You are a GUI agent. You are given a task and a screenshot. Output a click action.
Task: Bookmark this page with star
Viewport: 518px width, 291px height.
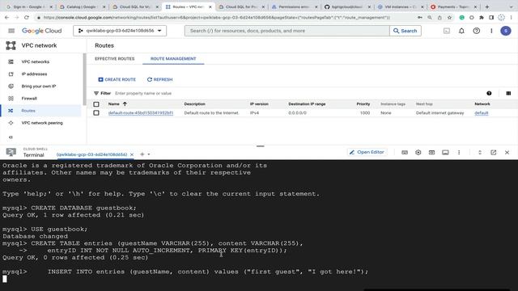click(449, 18)
